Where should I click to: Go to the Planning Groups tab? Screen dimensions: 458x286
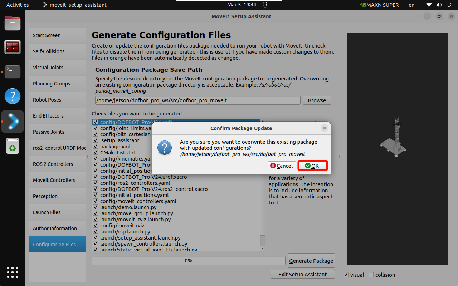[x=58, y=84]
